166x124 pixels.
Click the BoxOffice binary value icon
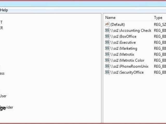(107, 36)
